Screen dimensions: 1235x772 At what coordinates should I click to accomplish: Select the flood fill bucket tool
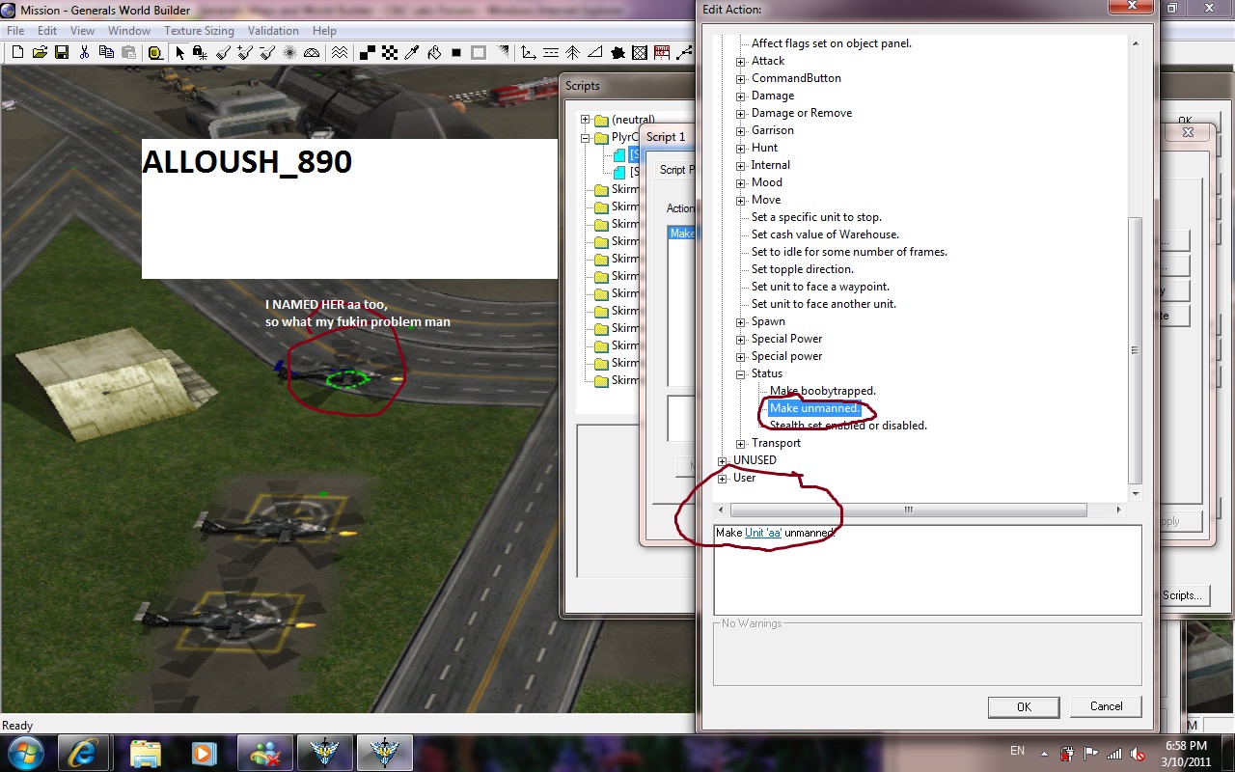(x=434, y=52)
